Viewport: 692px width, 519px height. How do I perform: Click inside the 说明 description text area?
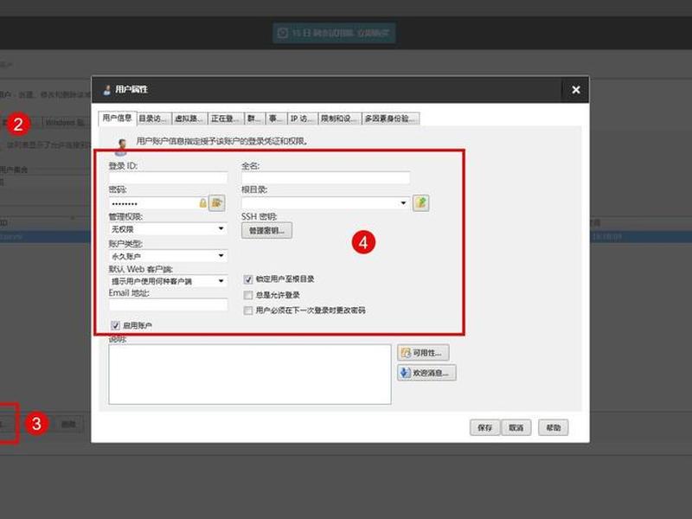tap(250, 375)
